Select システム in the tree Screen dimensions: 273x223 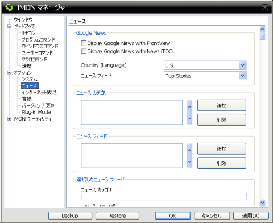coord(30,79)
